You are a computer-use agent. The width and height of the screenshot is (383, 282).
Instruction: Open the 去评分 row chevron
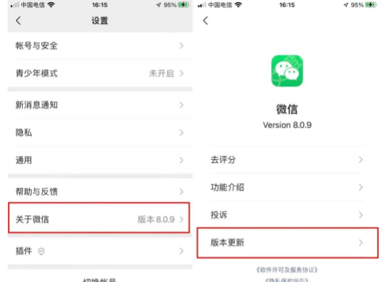pos(361,160)
